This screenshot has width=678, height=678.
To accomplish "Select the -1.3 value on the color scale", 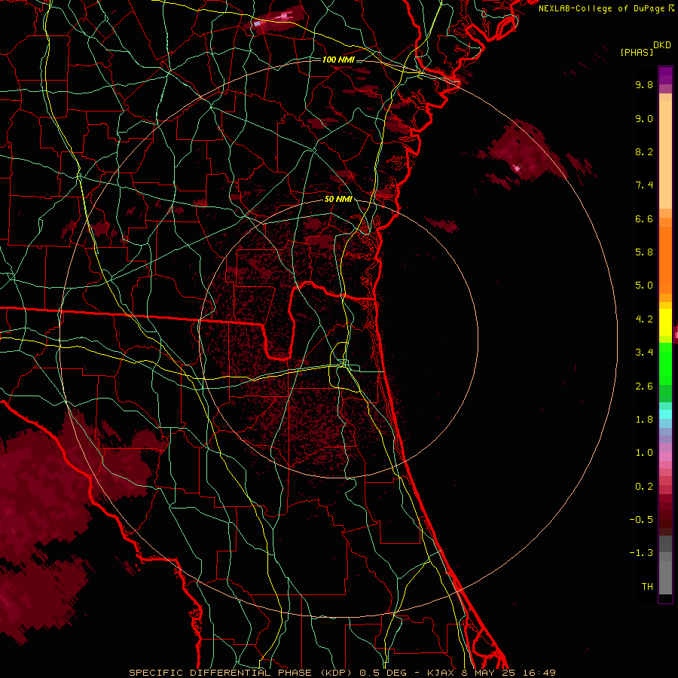I will 641,553.
